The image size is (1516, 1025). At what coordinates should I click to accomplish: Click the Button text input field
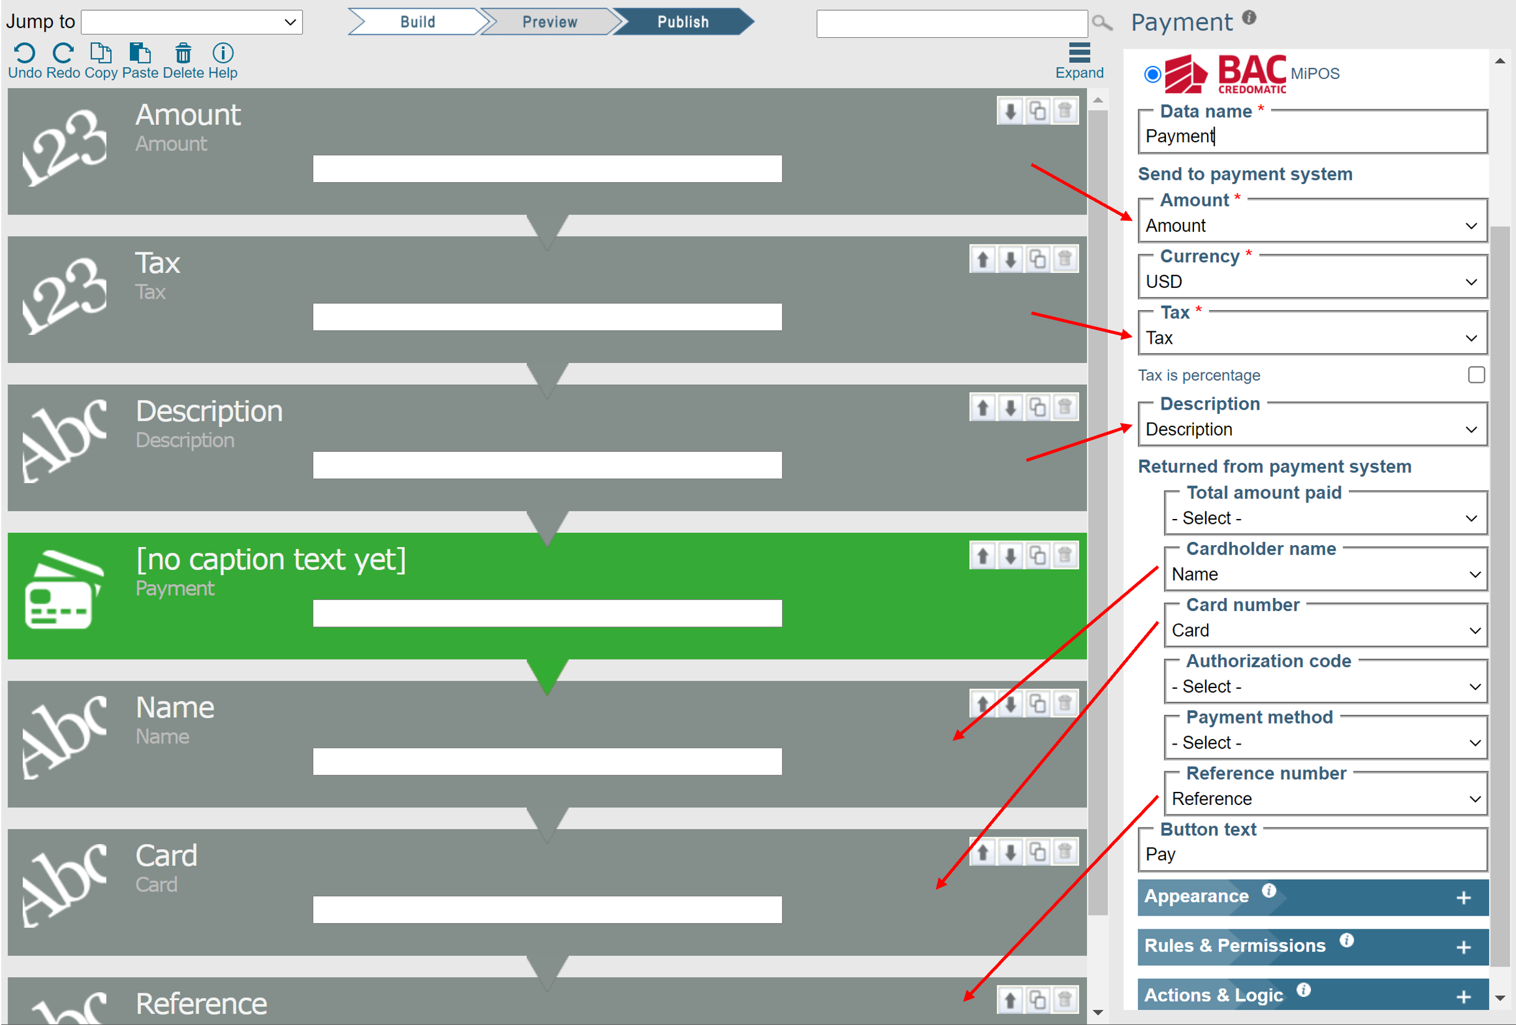1313,854
